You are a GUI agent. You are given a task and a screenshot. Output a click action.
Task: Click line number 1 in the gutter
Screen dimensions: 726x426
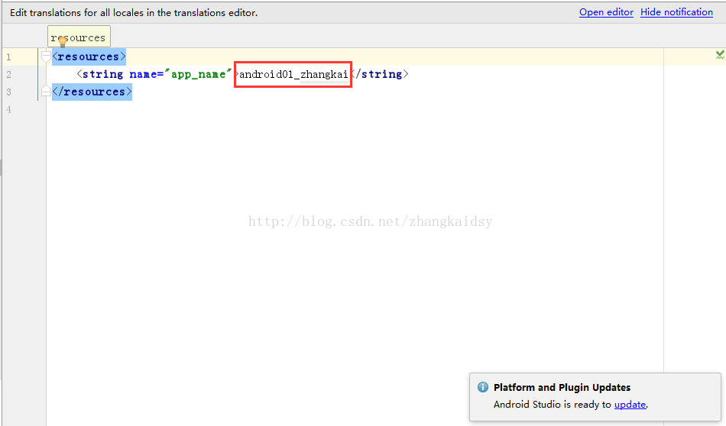9,57
